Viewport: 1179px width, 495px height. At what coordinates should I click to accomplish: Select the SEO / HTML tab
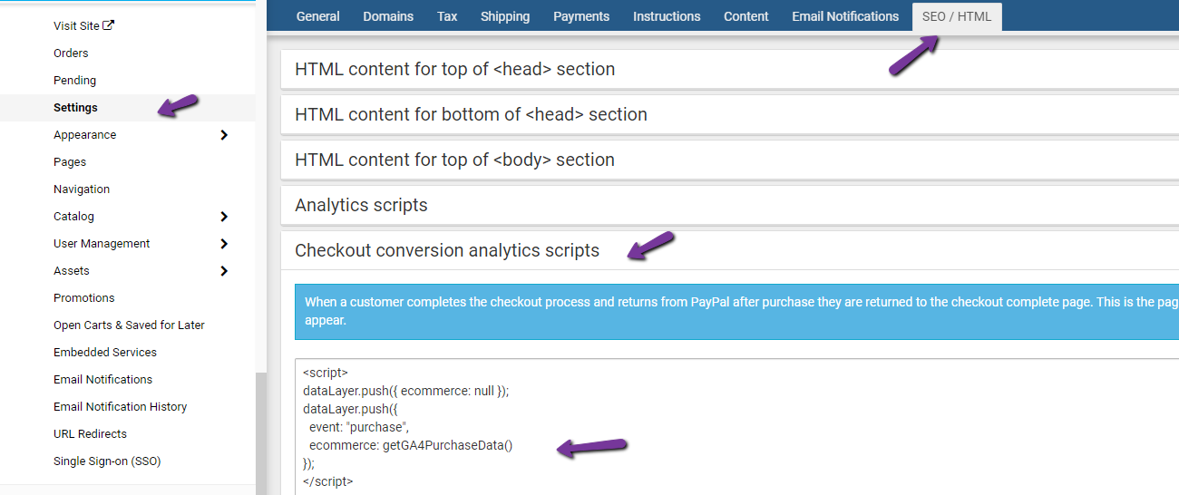click(x=957, y=16)
